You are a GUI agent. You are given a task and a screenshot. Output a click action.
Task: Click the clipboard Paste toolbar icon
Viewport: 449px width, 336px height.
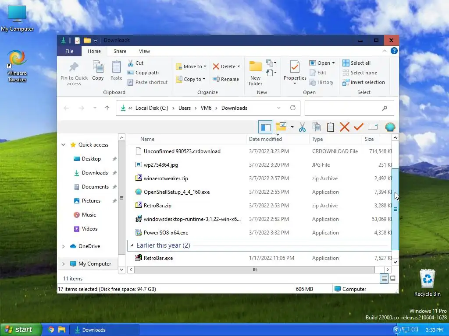click(x=331, y=127)
